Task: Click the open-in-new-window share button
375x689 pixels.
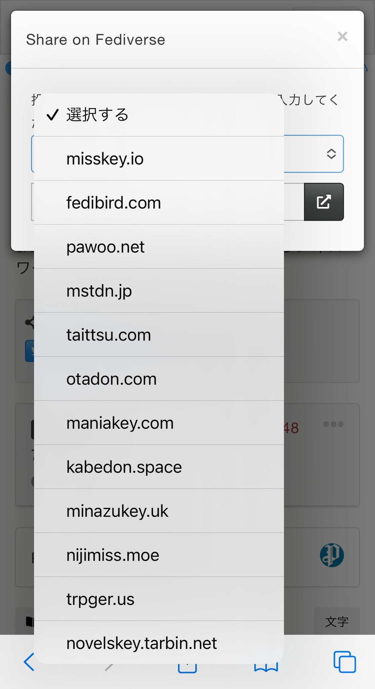Action: pyautogui.click(x=324, y=202)
